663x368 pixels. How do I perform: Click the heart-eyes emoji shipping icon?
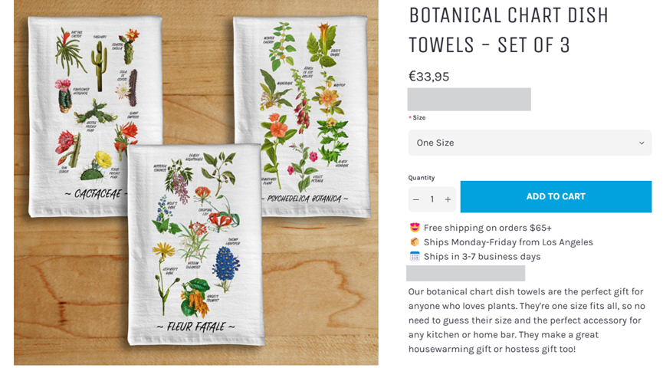(415, 228)
